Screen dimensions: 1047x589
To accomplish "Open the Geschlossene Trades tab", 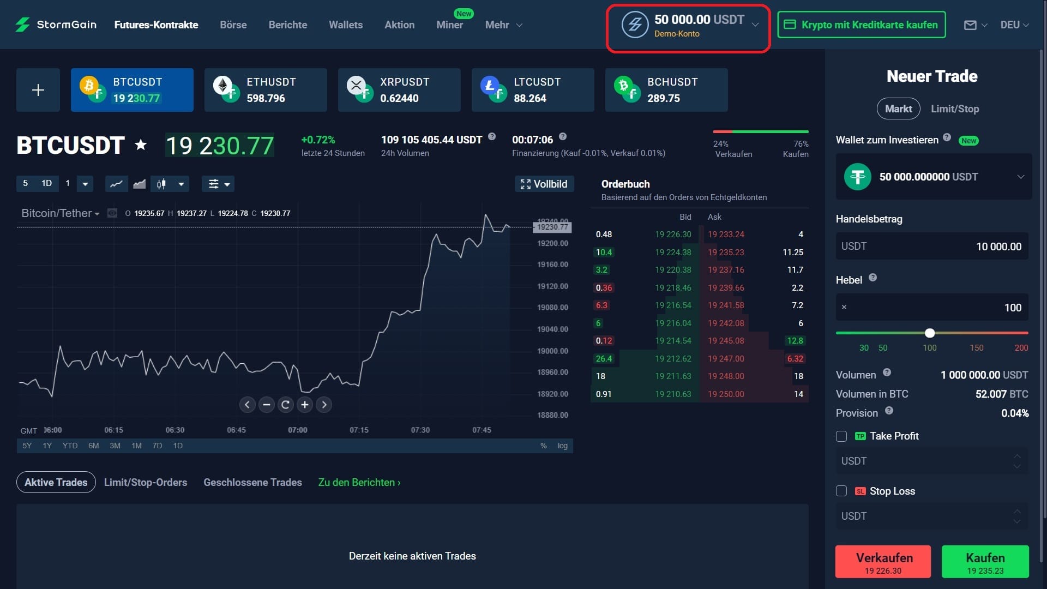I will [252, 482].
